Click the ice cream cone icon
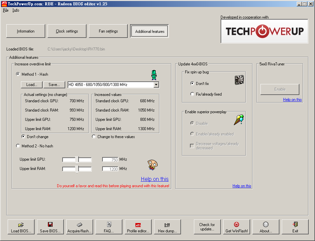The height and width of the screenshot is (241, 315). [x=238, y=120]
